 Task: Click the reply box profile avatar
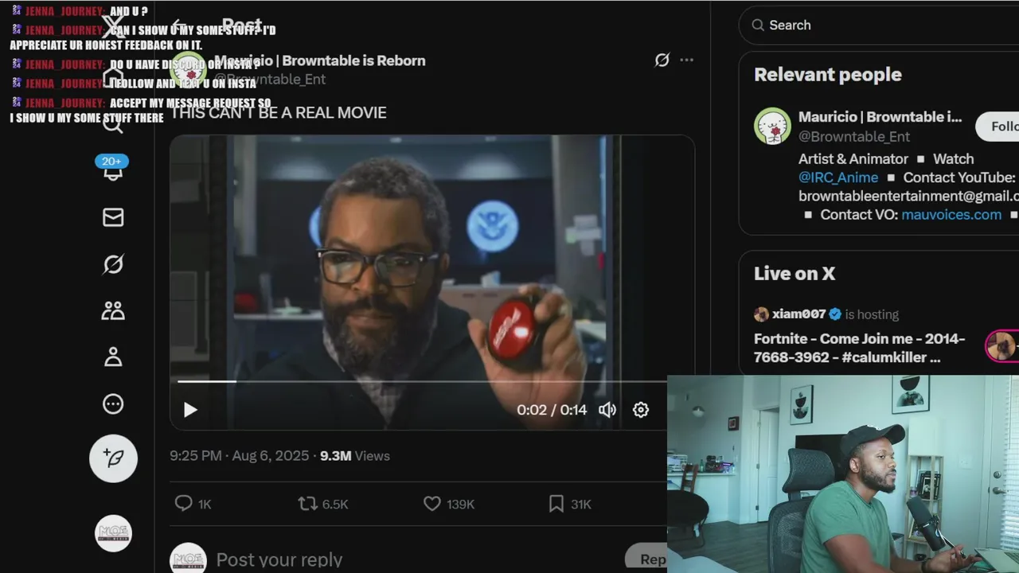coord(188,559)
